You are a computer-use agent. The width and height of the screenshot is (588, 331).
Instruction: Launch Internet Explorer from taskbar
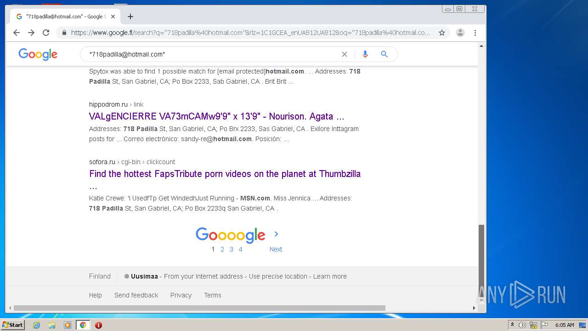pos(37,325)
